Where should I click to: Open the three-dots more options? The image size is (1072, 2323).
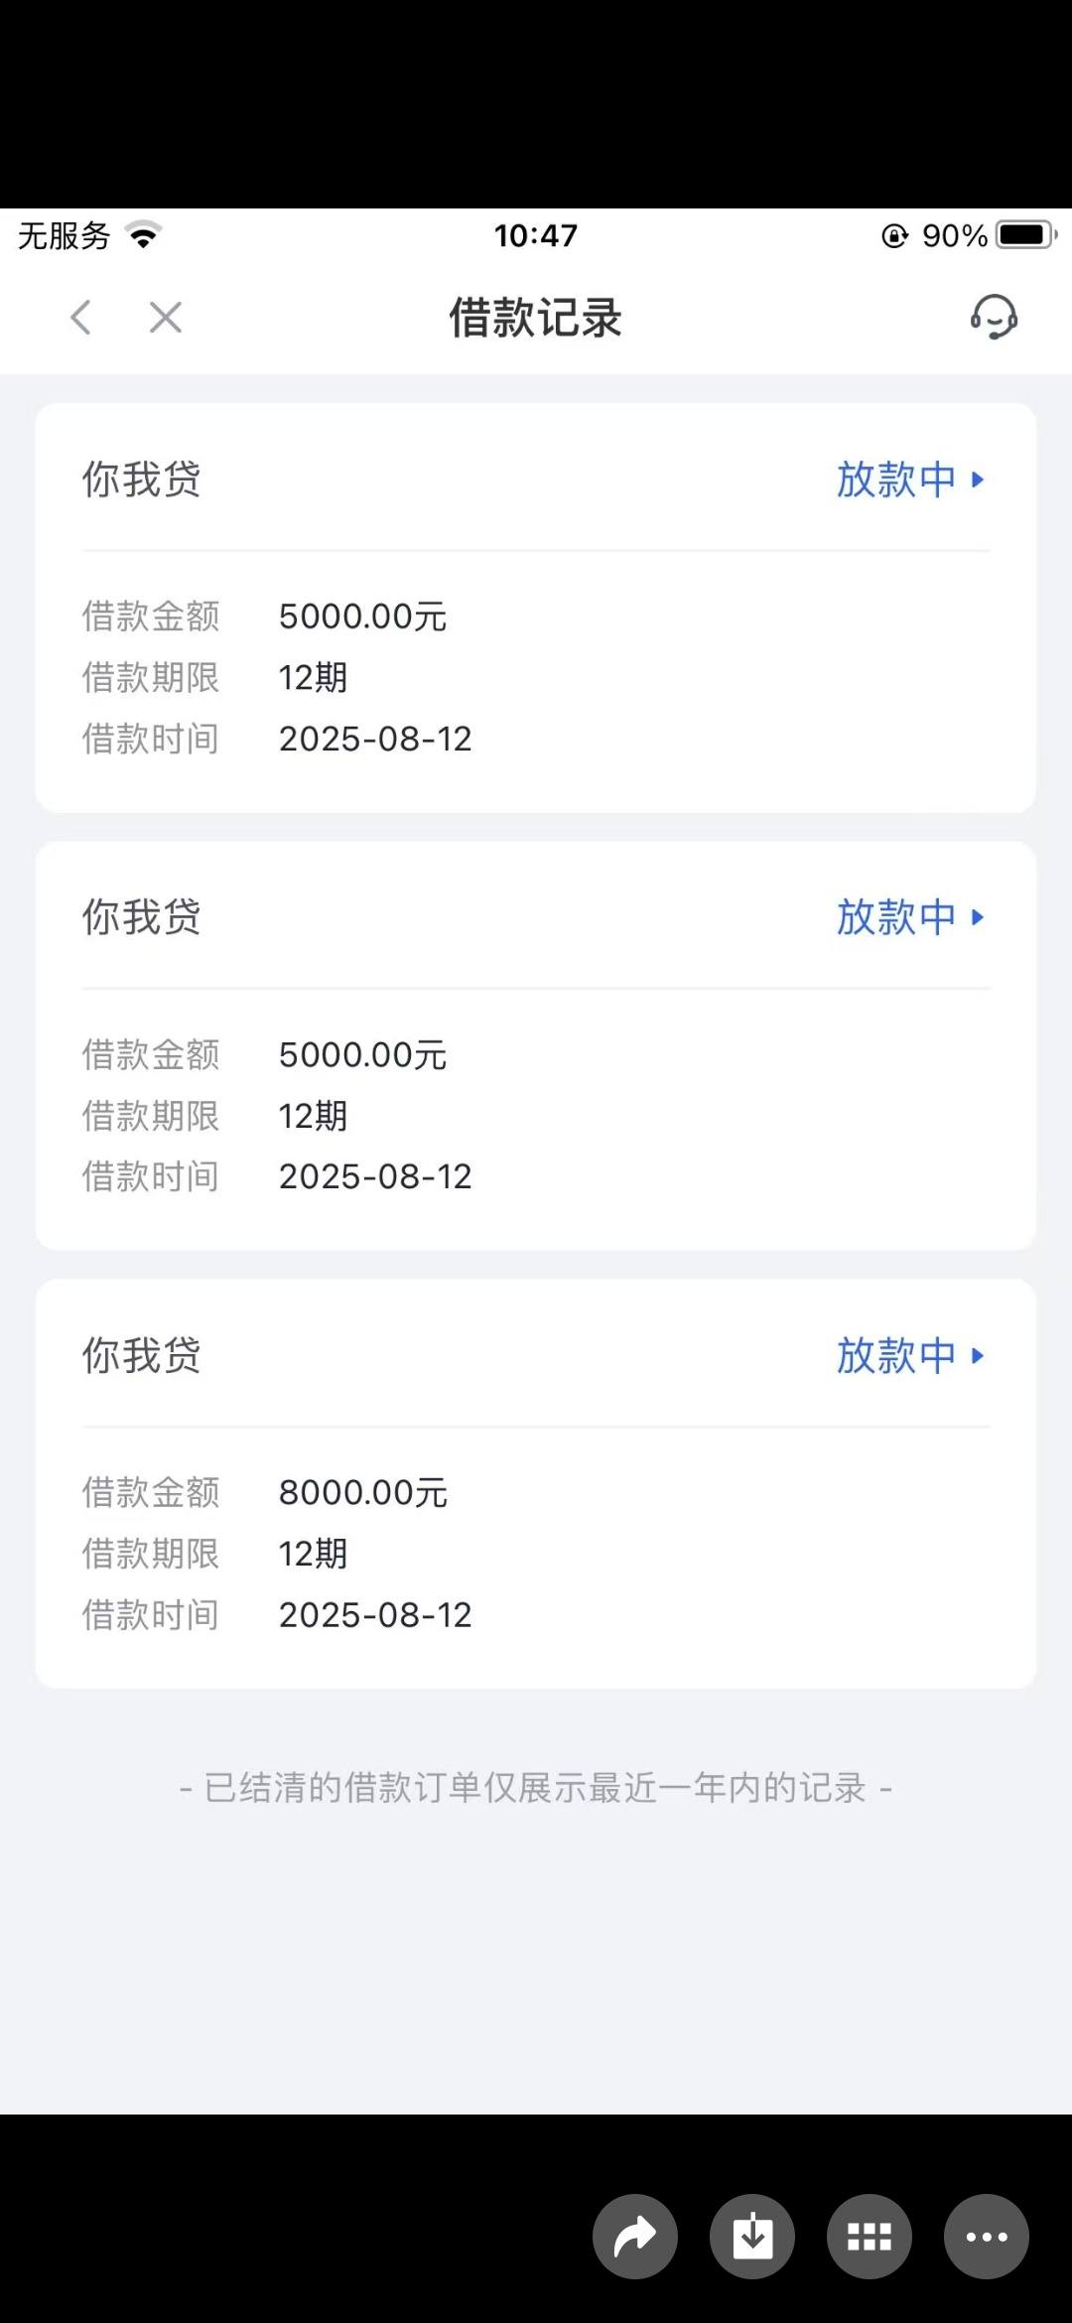pos(987,2237)
